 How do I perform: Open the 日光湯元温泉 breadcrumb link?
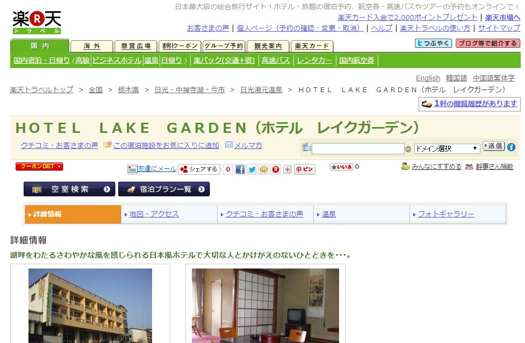pos(261,90)
